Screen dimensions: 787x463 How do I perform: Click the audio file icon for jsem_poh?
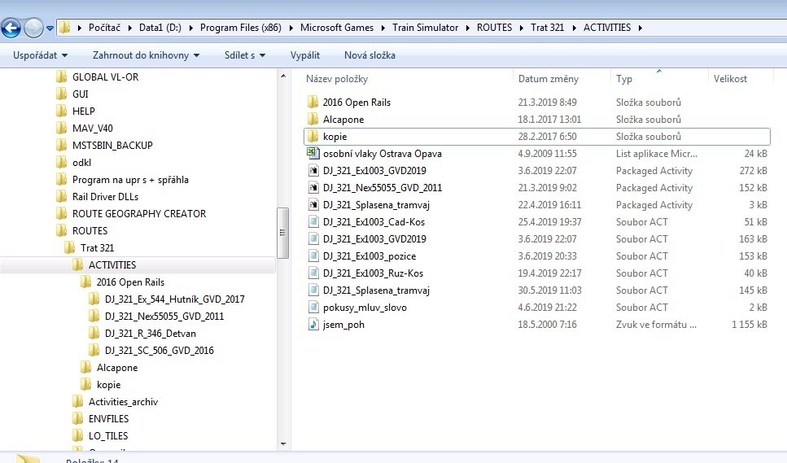pyautogui.click(x=313, y=325)
